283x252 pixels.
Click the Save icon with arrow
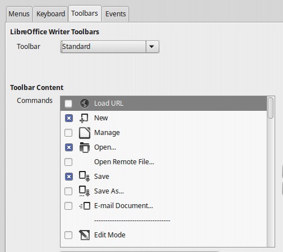pyautogui.click(x=85, y=177)
